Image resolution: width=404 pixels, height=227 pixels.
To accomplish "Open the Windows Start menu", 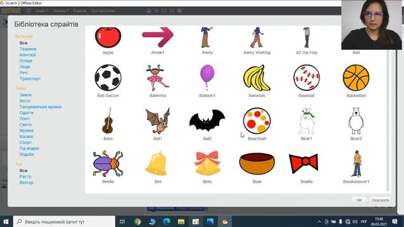I will (6, 221).
